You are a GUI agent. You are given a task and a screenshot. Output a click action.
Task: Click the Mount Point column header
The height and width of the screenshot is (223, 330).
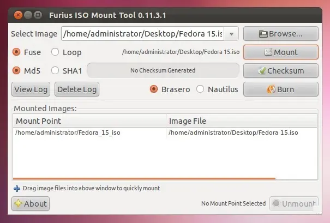[x=89, y=121]
